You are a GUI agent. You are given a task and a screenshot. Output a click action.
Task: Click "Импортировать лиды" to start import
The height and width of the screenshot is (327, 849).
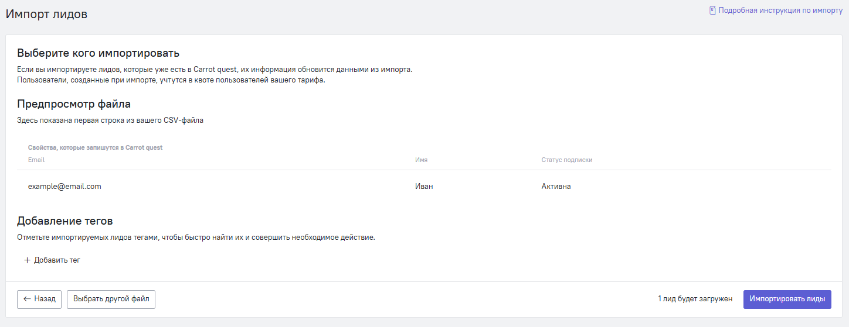(787, 299)
